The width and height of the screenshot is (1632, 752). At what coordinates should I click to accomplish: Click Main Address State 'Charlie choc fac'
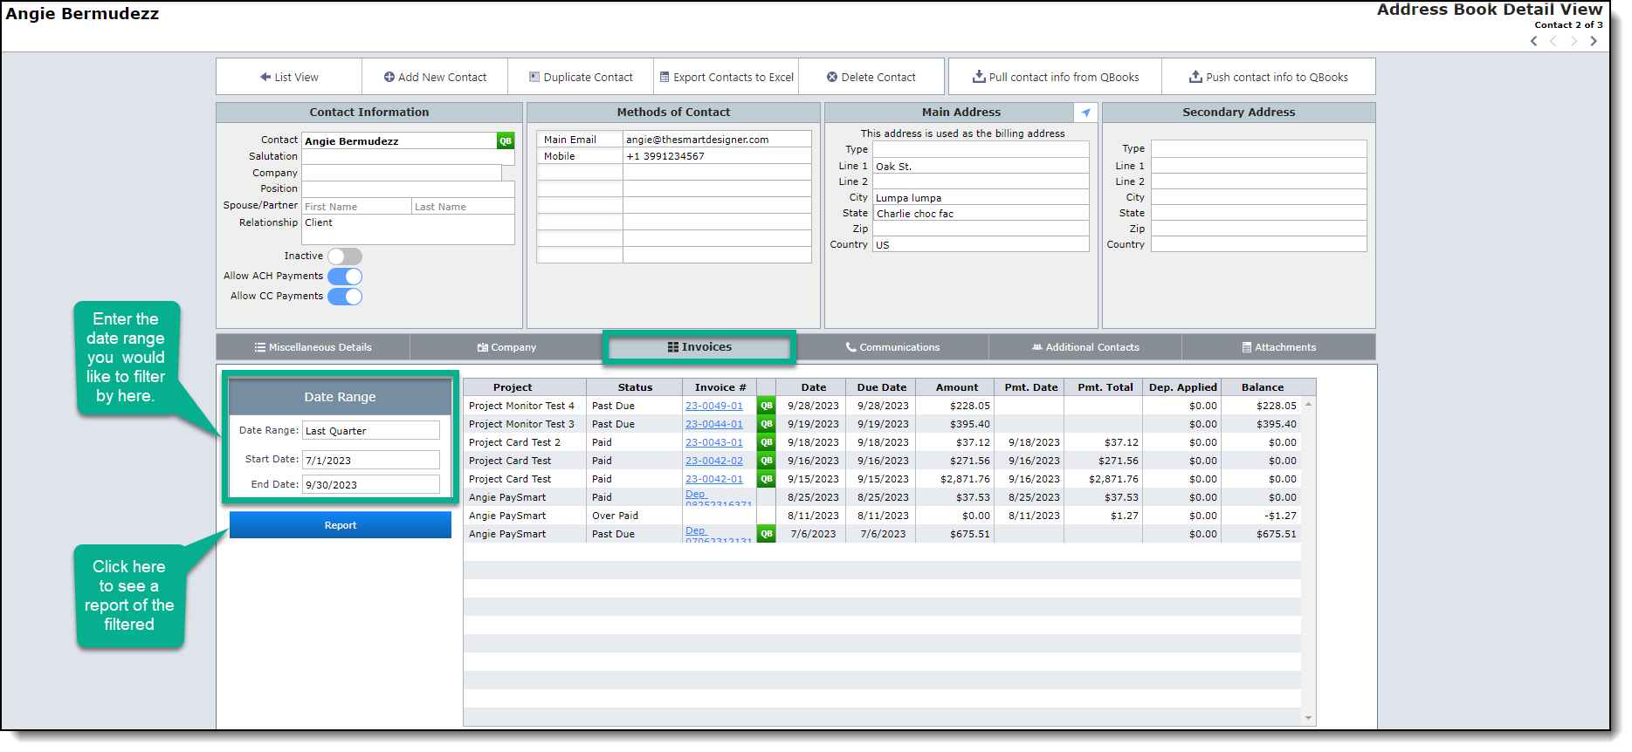tap(981, 213)
